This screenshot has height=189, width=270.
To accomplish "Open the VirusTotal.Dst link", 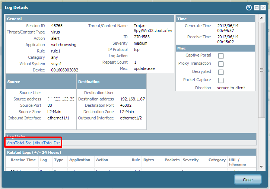I will point(48,143).
